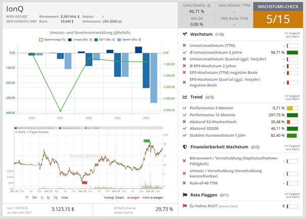The image size is (306, 219).
Task: Click Börsenwert value 8,345 Mrd. $
Action: tap(70, 17)
